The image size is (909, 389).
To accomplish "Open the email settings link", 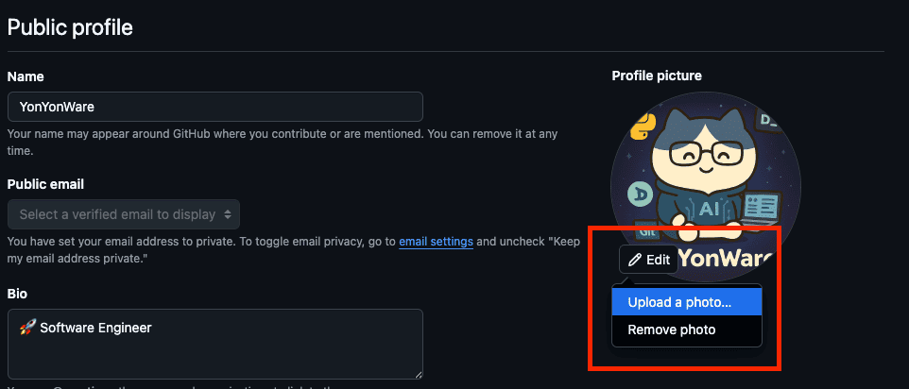I will coord(436,241).
